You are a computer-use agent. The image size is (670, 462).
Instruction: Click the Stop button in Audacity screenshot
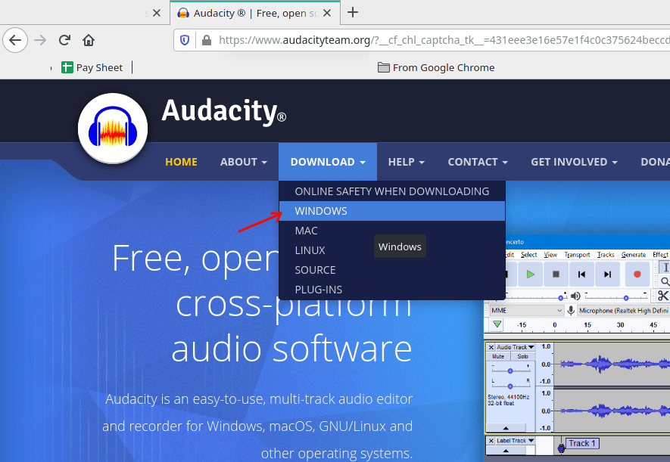pyautogui.click(x=556, y=274)
